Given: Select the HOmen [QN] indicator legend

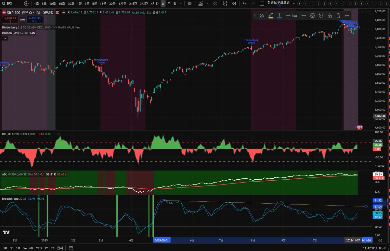Looking at the screenshot, I should (19, 33).
